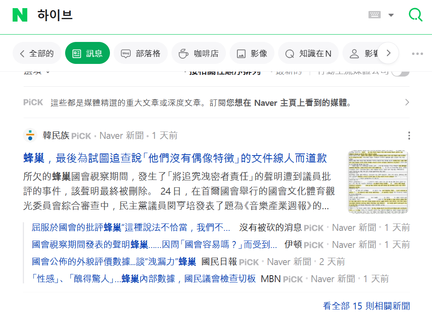The height and width of the screenshot is (320, 432).
Task: Open related story 屈服於國會的批評蜂巢
Action: coord(131,228)
